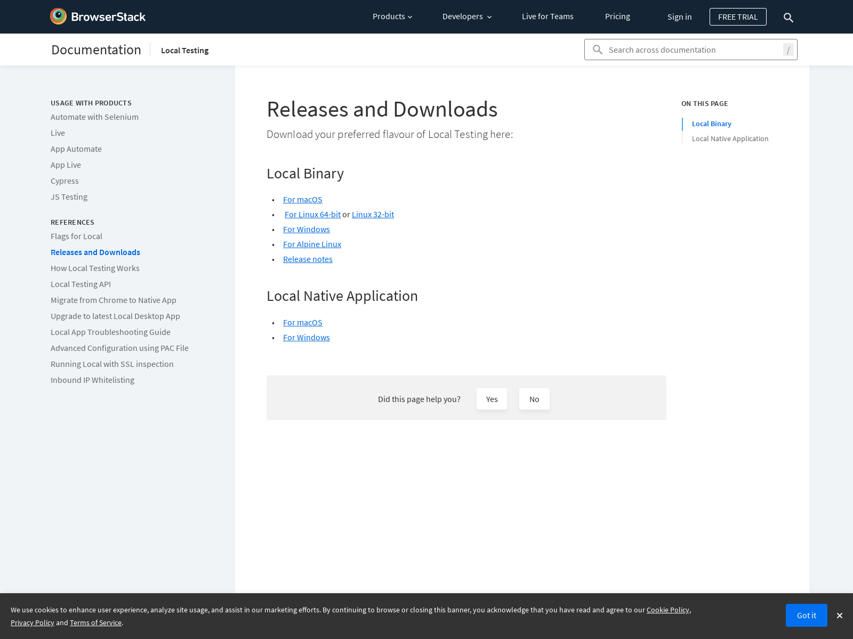The height and width of the screenshot is (639, 853).
Task: Open the Live sidebar item
Action: (58, 133)
